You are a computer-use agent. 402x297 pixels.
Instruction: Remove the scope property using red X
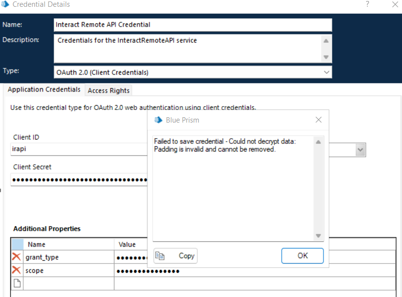(x=16, y=270)
